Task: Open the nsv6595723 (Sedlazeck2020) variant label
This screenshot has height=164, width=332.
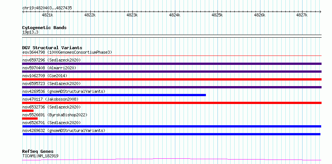Action: pos(51,83)
